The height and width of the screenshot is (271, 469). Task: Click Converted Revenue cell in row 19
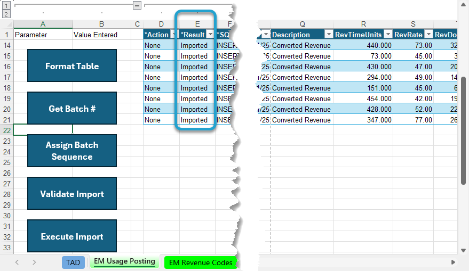click(302, 98)
